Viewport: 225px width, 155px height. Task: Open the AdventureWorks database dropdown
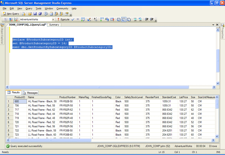point(53,19)
